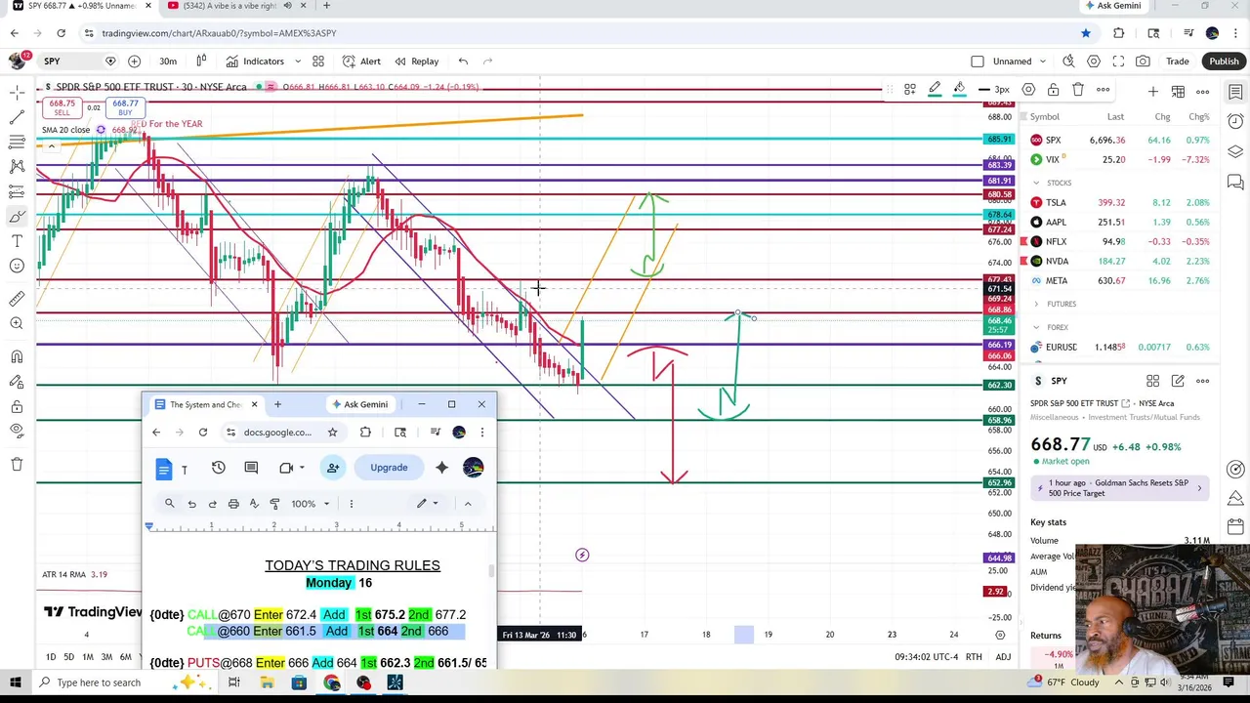
Task: Open indicator templates grid icon
Action: pyautogui.click(x=318, y=62)
